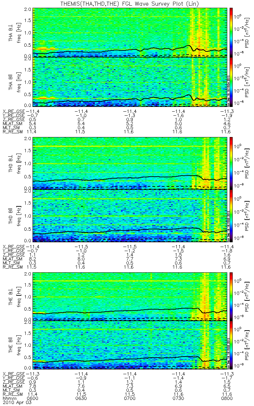Click 'MLT_SM' label below the THD panels
Screen dimensions: 254x406
click(x=12, y=263)
